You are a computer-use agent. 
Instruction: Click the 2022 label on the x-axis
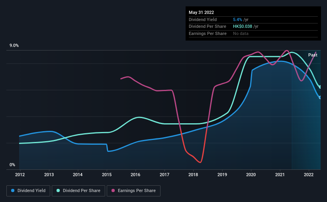pos(309,175)
